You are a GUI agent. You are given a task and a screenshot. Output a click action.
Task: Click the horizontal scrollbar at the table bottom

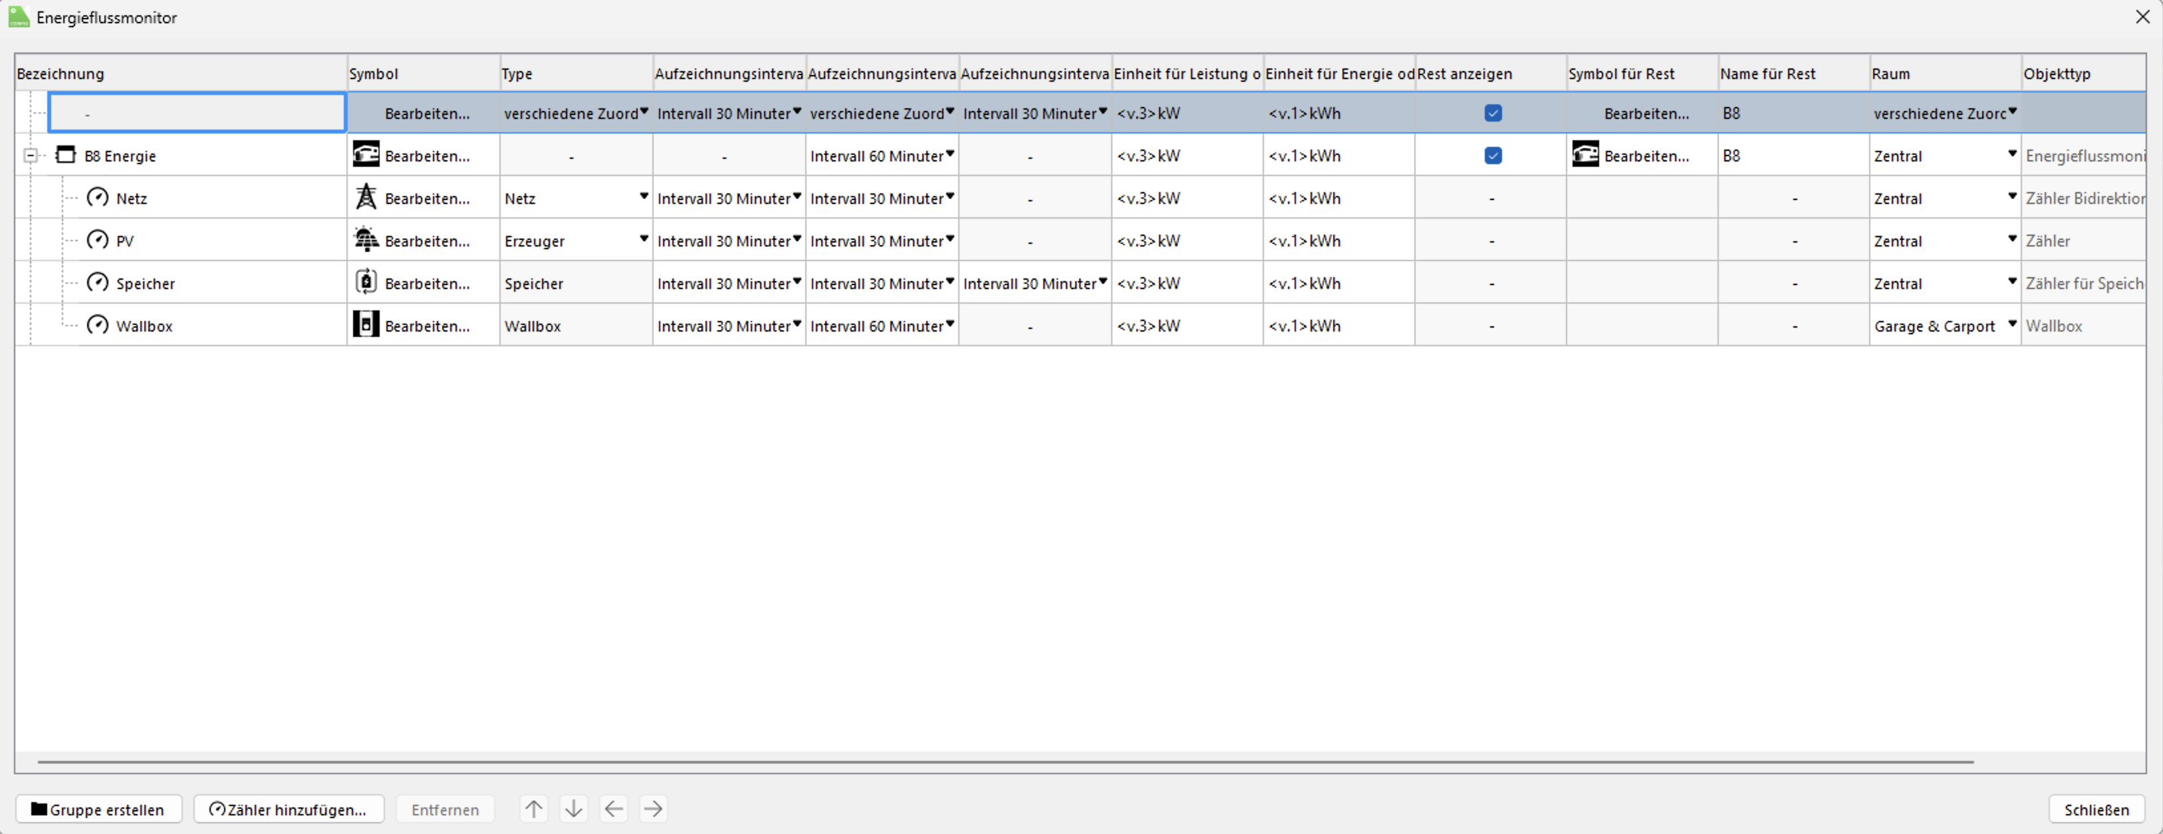(1004, 762)
